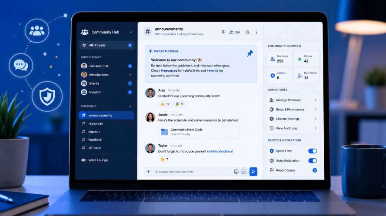Viewport: 386px width, 216px height.
Task: Follow the #events link in pinned message
Action: coord(212,70)
